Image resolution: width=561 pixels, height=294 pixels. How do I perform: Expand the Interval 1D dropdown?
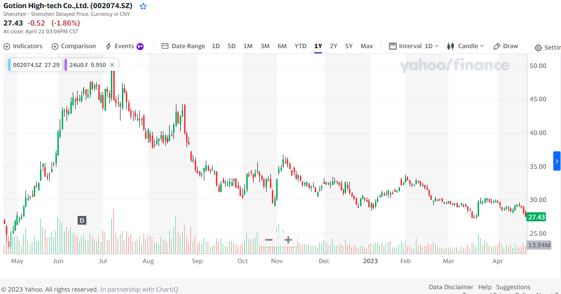414,46
